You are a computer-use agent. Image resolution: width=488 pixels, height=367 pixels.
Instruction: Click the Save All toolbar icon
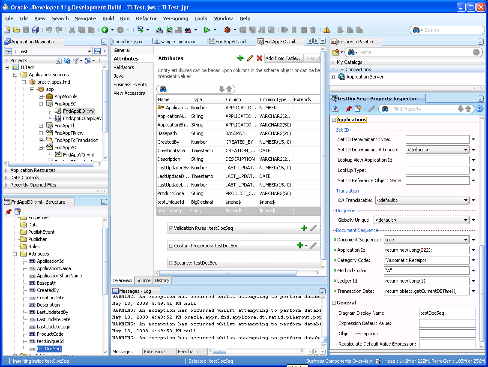[36, 30]
